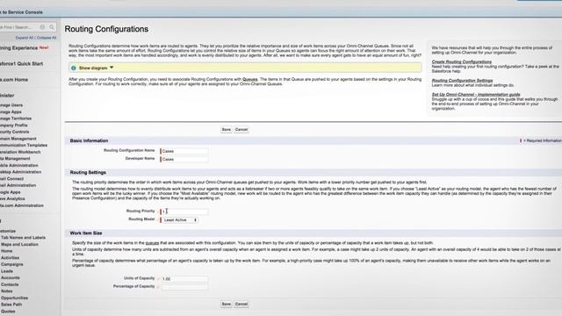Open Accounts in sidebar

point(10,277)
